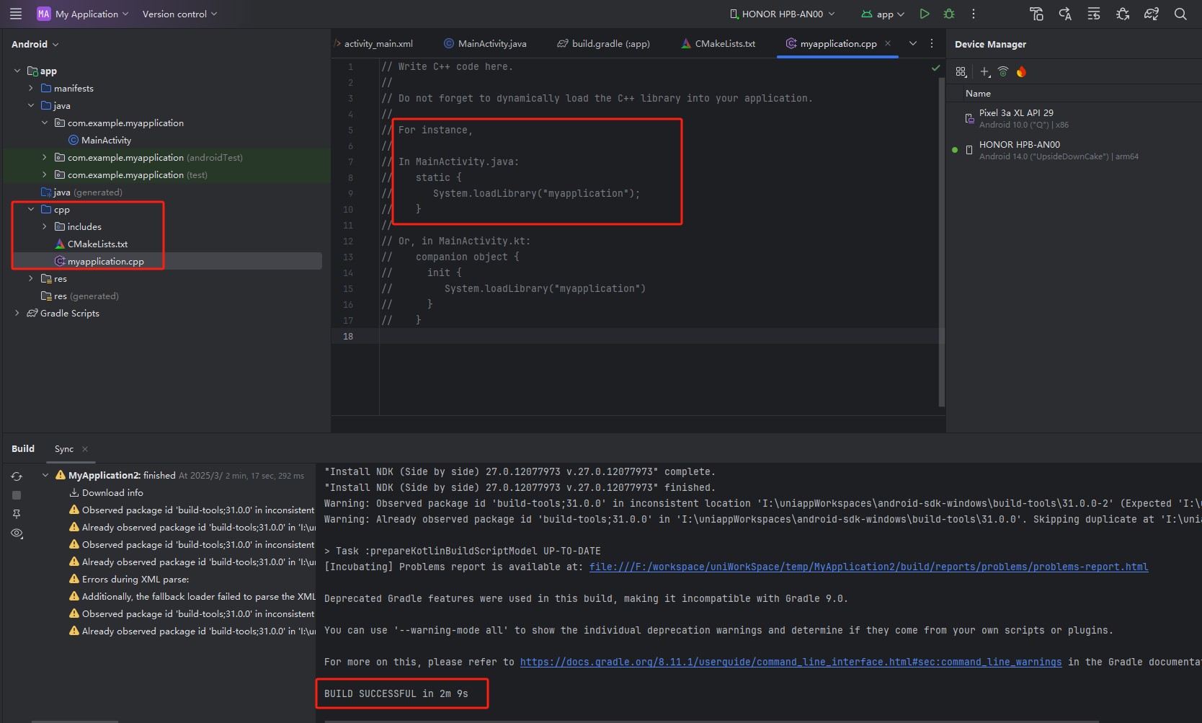Click the restart sync icon in Build panel
This screenshot has width=1202, height=723.
coord(17,476)
